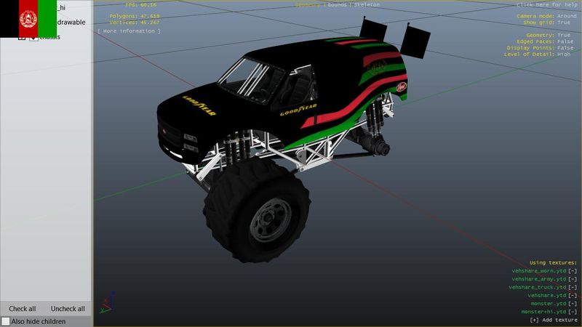The width and height of the screenshot is (582, 327).
Task: Select vehshare_army.ytd texture name
Action: click(539, 279)
